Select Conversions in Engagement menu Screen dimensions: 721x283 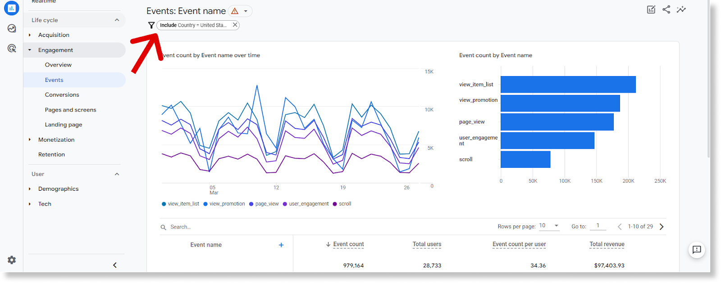62,95
